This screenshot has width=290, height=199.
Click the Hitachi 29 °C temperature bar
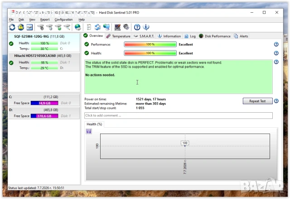tap(44, 68)
